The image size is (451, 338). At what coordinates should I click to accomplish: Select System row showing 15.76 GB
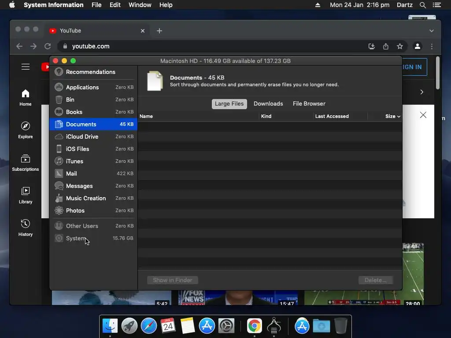93,238
